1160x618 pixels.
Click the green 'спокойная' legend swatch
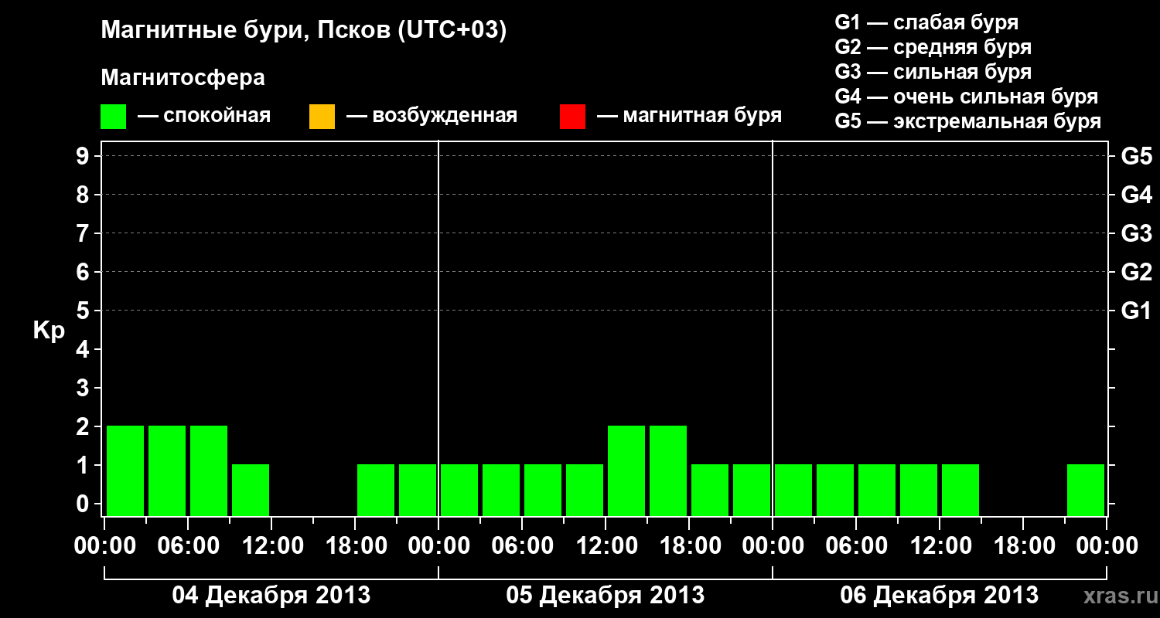pos(114,117)
